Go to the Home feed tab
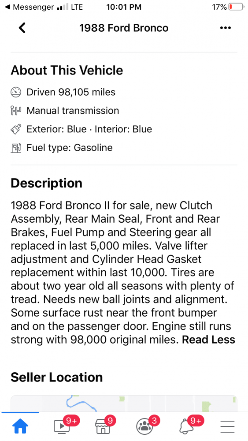This screenshot has width=248, height=441. point(20,426)
